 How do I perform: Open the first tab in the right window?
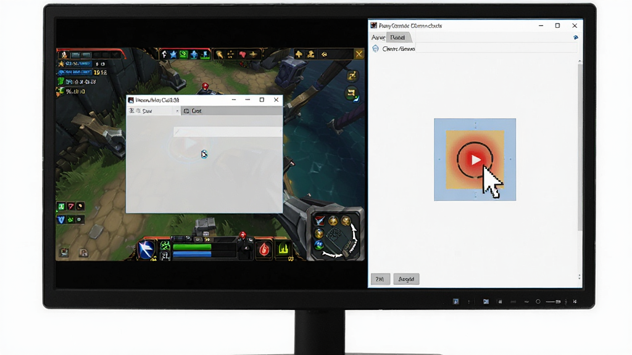pyautogui.click(x=378, y=38)
